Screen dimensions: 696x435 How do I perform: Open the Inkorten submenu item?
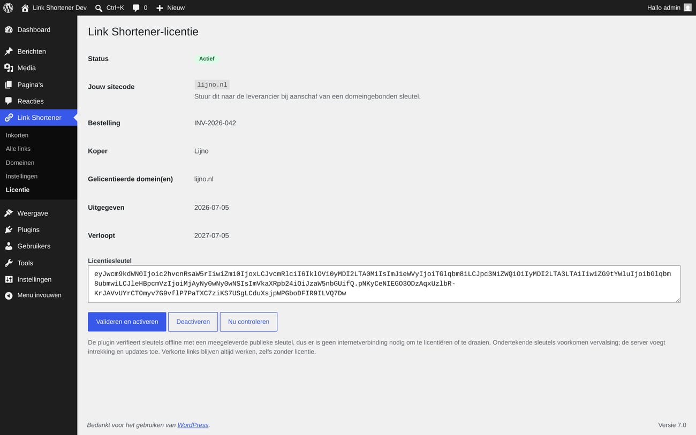[17, 135]
